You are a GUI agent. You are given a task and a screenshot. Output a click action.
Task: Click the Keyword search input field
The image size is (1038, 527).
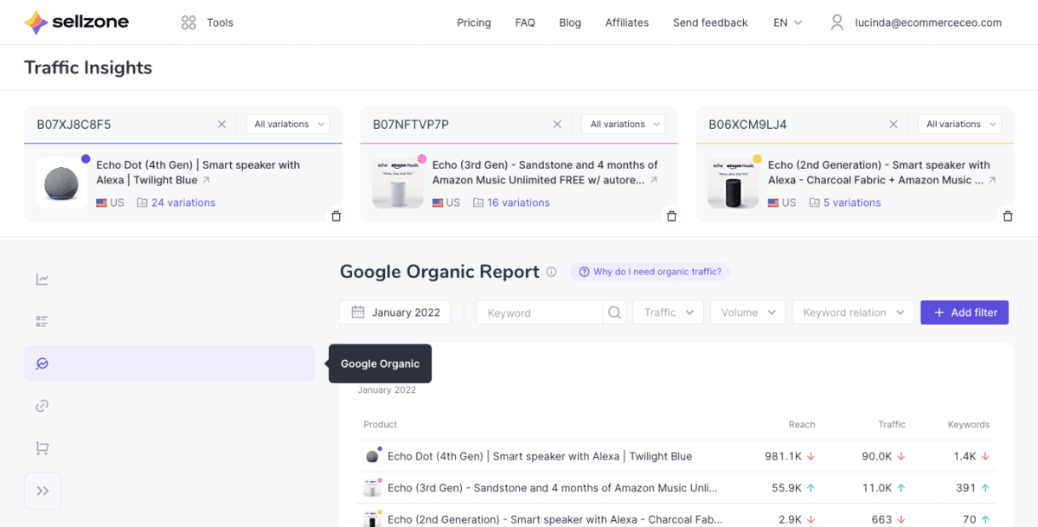click(540, 312)
